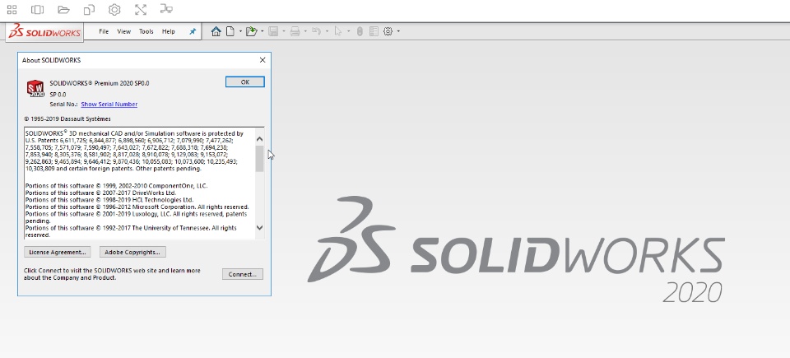Expand the Options gear dropdown arrow
Image resolution: width=790 pixels, height=358 pixels.
[x=398, y=31]
